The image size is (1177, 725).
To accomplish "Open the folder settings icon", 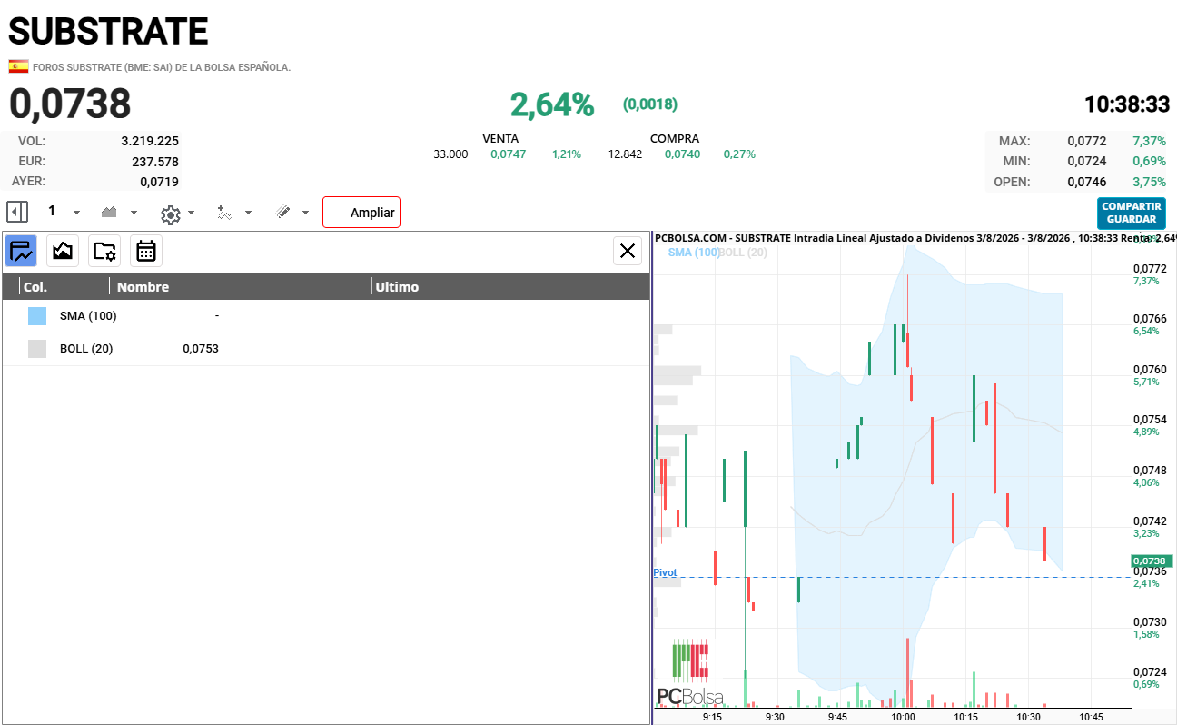I will coord(104,250).
